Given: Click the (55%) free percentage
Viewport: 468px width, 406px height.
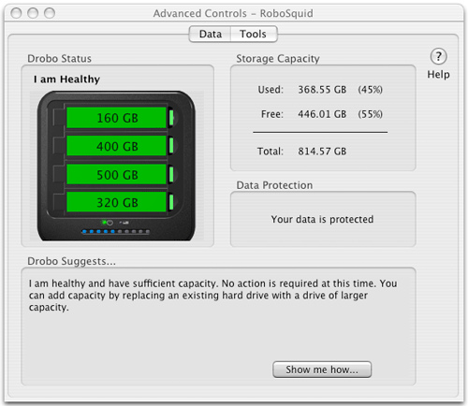Looking at the screenshot, I should pos(370,114).
